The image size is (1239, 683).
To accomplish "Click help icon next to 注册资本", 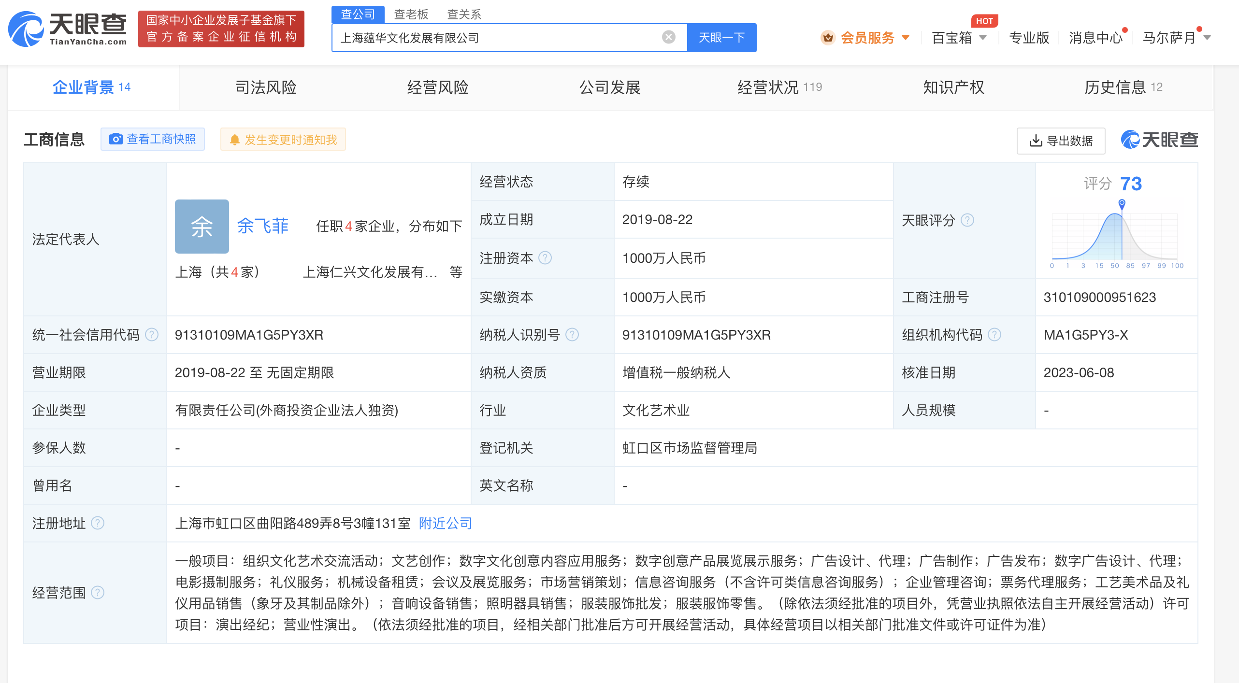I will tap(545, 258).
